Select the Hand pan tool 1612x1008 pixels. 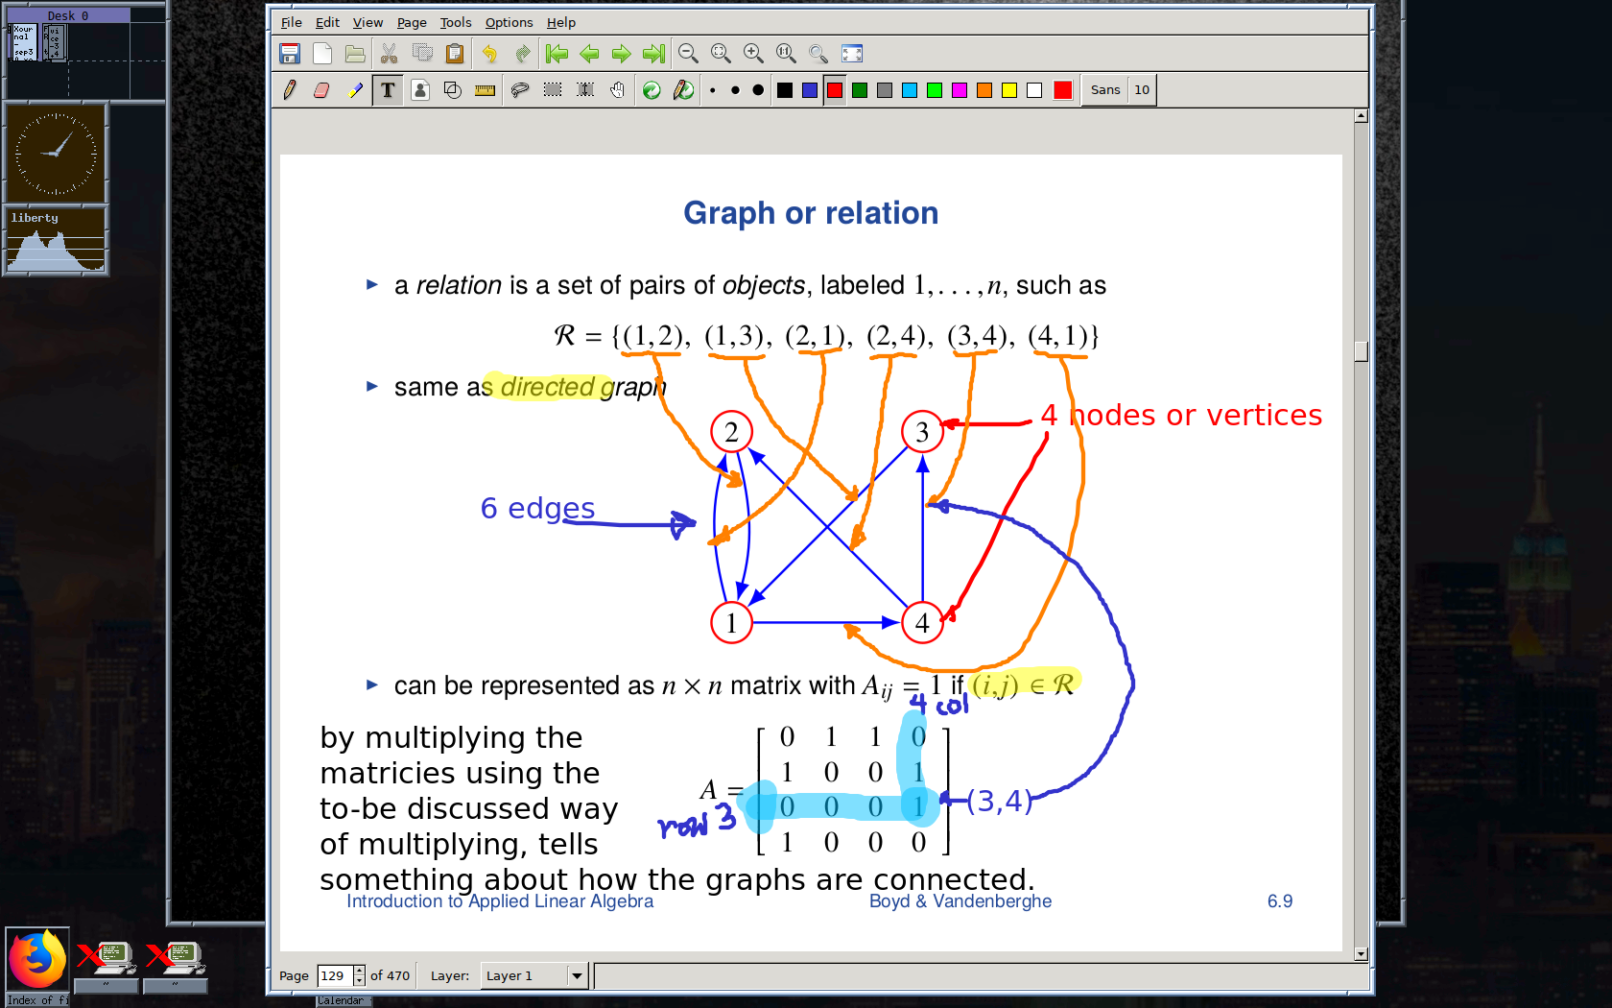(618, 90)
